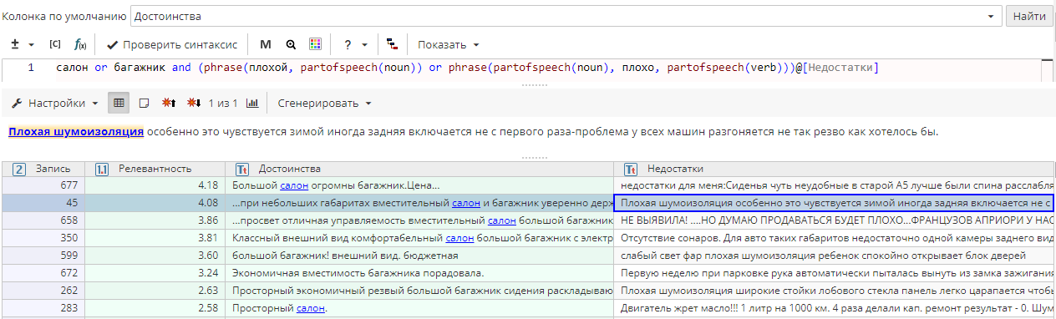
Task: Click the 1 из 1 match counter
Action: tap(223, 104)
